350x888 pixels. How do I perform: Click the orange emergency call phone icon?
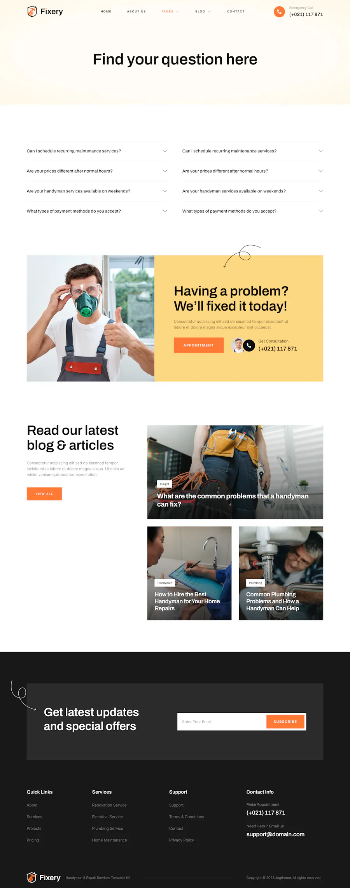point(279,12)
